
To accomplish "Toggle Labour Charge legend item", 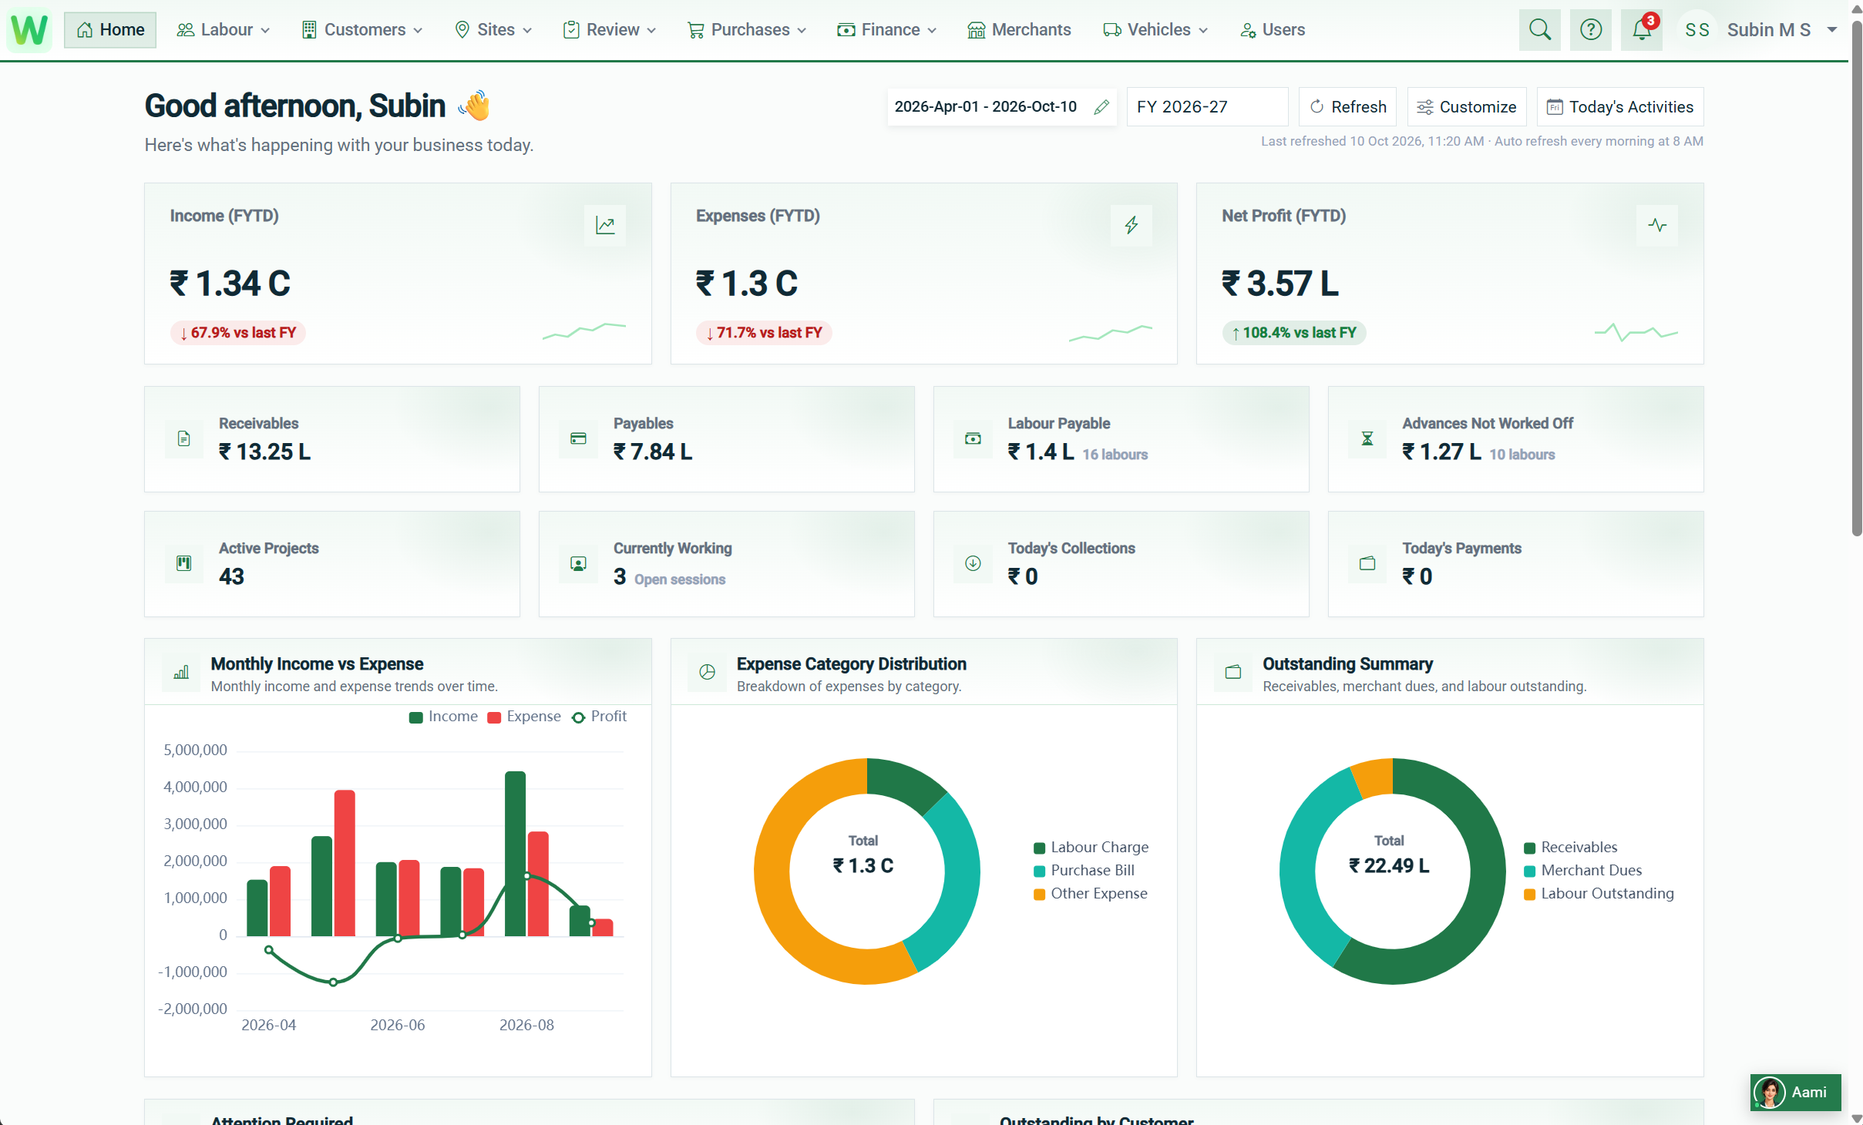I will 1091,847.
